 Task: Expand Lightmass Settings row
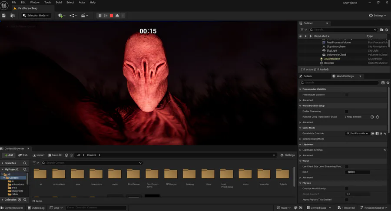(300, 150)
